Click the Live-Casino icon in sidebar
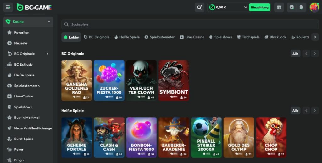The width and height of the screenshot is (322, 163). click(9, 96)
